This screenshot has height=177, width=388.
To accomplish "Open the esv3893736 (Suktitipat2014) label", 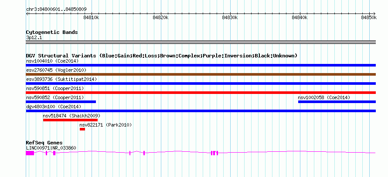I will click(x=61, y=79).
